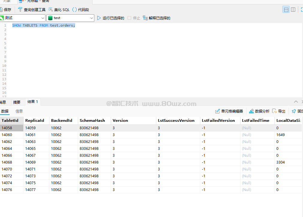The height and width of the screenshot is (217, 303).
Task: Toggle the side-by-side layout view button
Action: 293,10
